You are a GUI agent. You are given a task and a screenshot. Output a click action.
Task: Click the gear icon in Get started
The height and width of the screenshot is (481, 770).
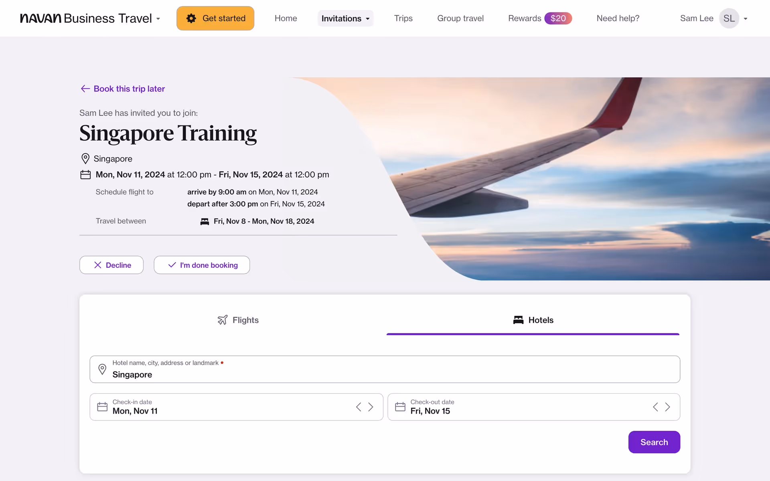[x=191, y=18]
